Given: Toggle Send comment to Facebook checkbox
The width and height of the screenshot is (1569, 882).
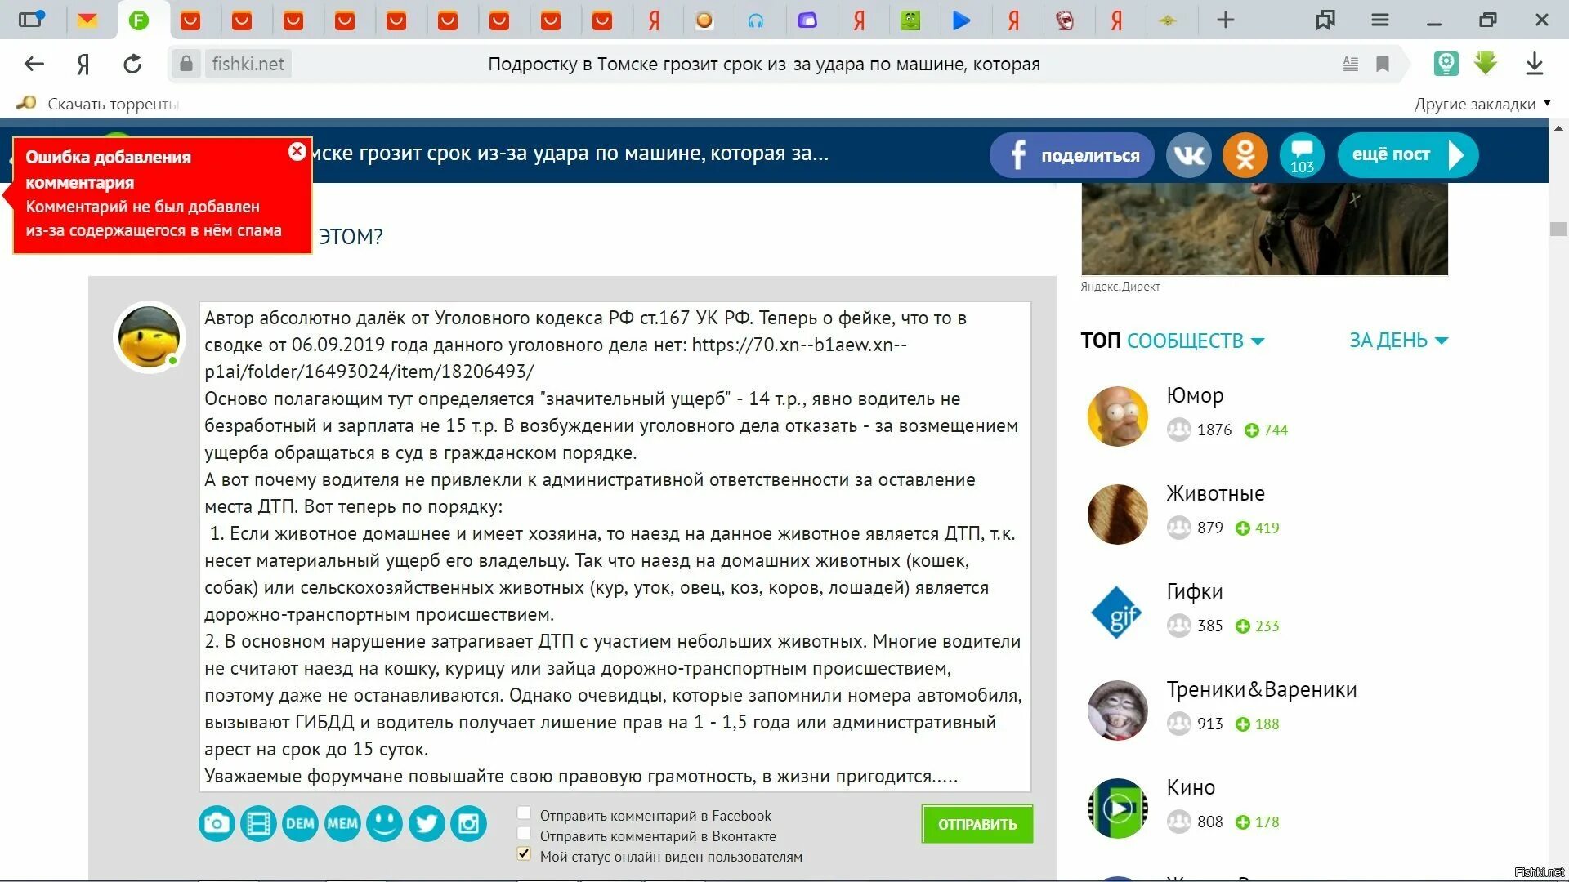Looking at the screenshot, I should point(524,813).
